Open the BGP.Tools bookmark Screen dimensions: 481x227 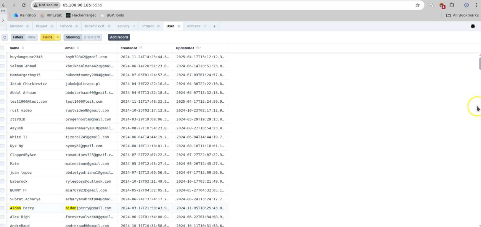[x=112, y=15]
